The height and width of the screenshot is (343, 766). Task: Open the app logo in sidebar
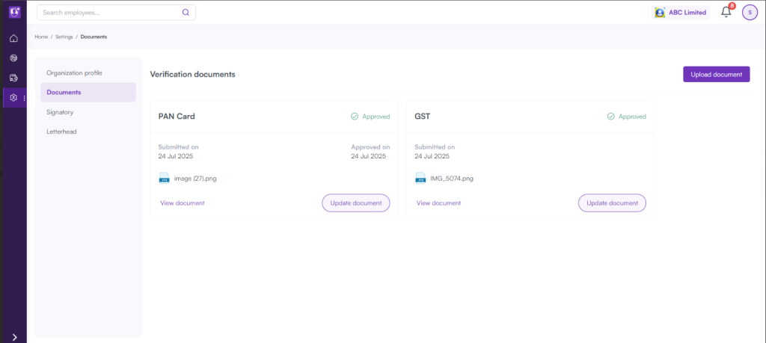coord(13,12)
